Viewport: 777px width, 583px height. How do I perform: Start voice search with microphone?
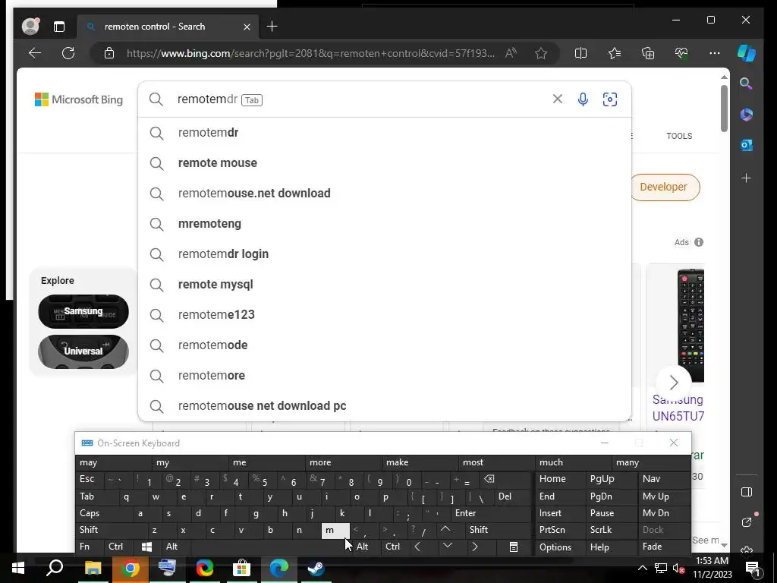[584, 99]
